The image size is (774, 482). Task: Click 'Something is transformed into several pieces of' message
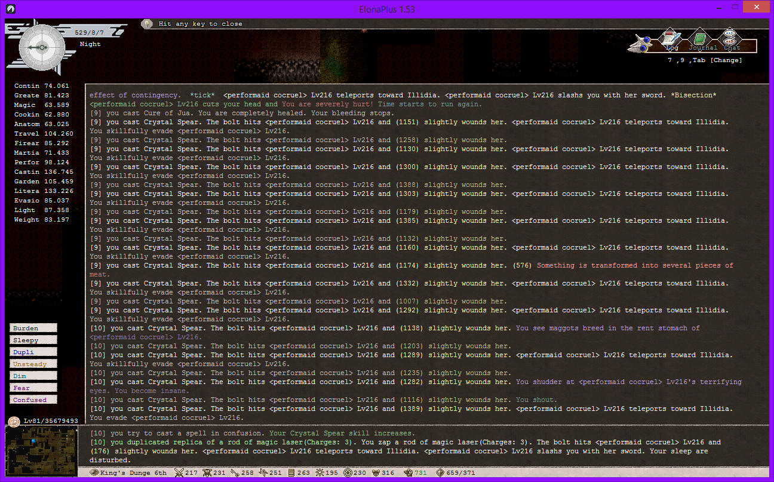click(635, 265)
